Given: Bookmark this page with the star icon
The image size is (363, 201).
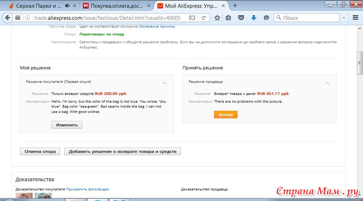Looking at the screenshot, I should tap(217, 18).
